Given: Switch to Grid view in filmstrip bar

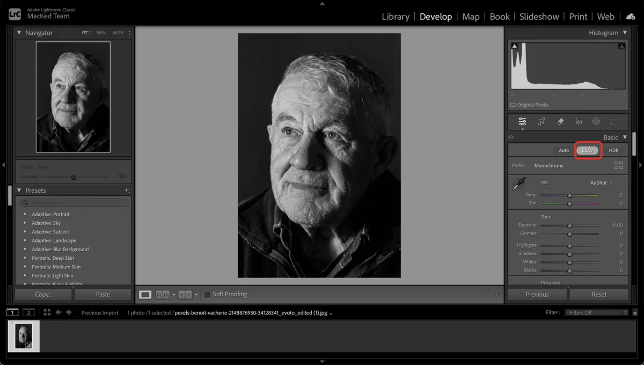Looking at the screenshot, I should click(x=47, y=312).
